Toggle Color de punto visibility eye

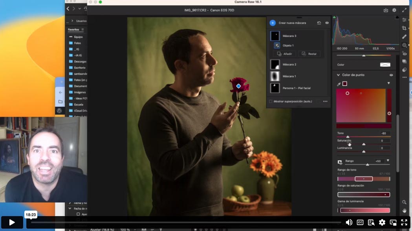coord(391,75)
